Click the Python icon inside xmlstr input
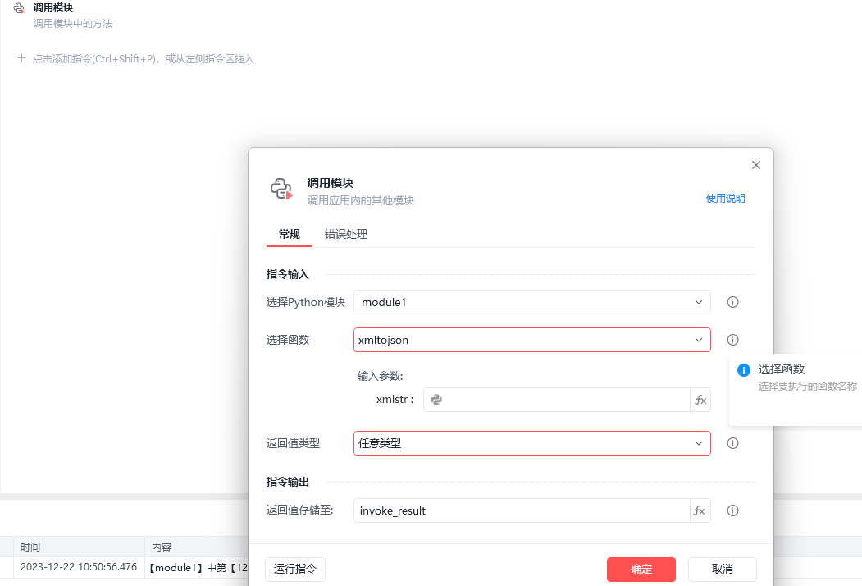 436,400
